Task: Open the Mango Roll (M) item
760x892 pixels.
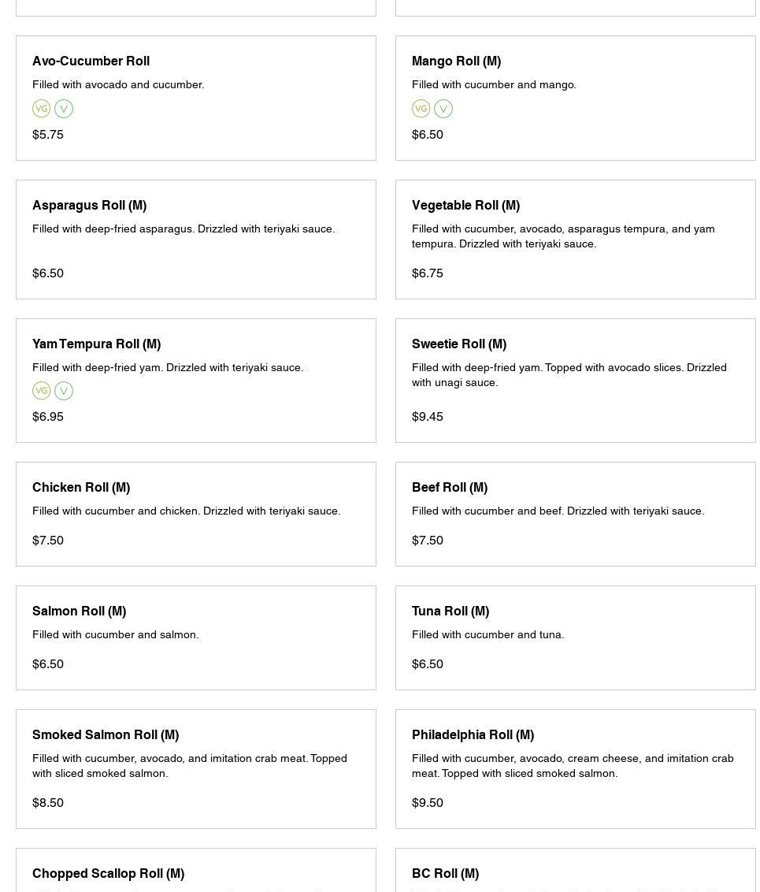Action: tap(456, 61)
